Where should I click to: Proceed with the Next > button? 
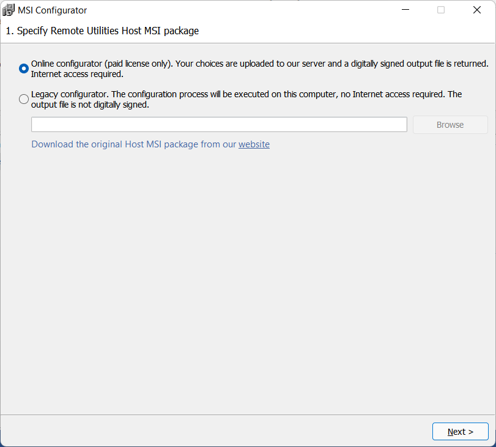point(461,432)
